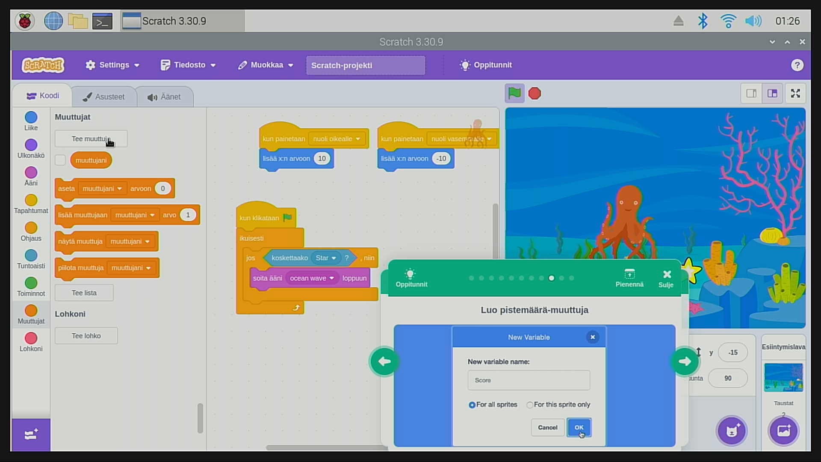Switch to the Koodi tab
The width and height of the screenshot is (821, 462).
[43, 96]
